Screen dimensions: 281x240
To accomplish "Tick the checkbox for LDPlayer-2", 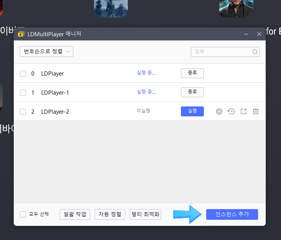I will point(23,112).
